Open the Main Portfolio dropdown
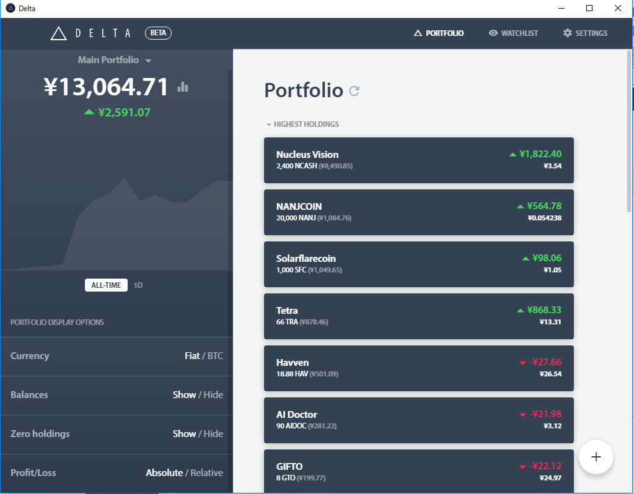Viewport: 634px width, 494px height. click(117, 60)
